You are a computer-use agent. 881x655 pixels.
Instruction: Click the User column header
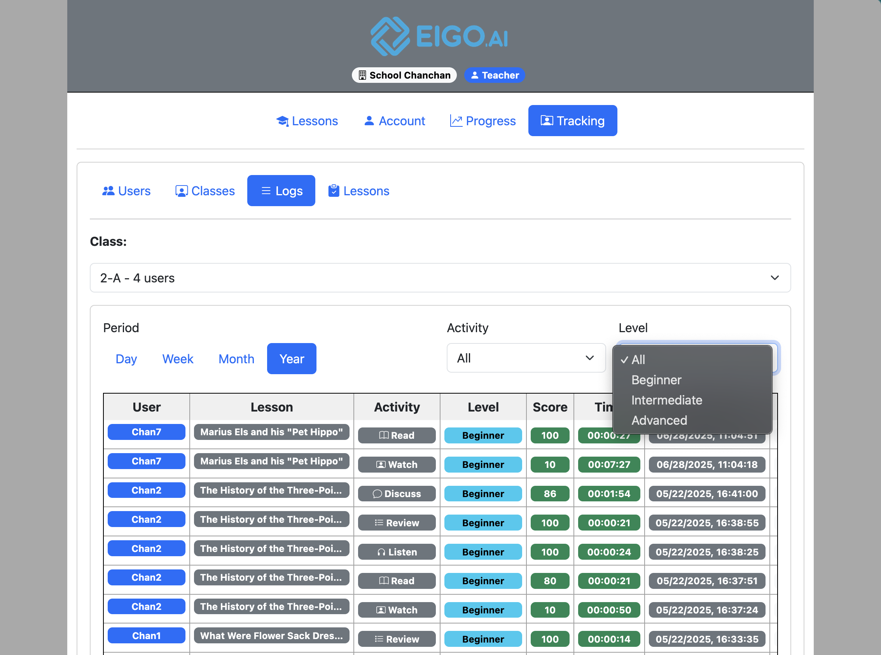point(147,407)
